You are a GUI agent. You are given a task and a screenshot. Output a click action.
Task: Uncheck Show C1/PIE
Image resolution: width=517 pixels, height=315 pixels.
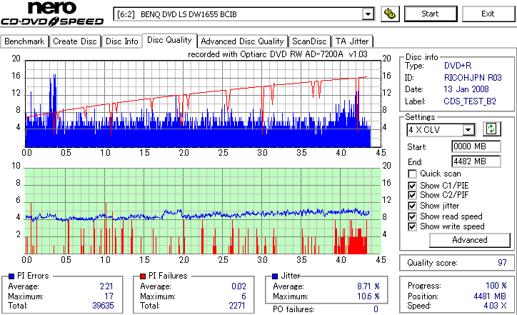[x=412, y=186]
